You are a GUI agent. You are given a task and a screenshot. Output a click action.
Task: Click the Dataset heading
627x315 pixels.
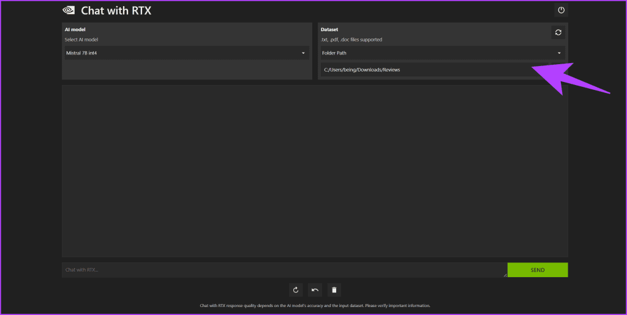pos(329,29)
